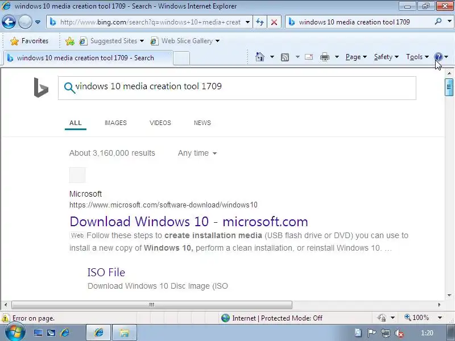Click the Bing logo
This screenshot has width=455, height=341.
coord(41,88)
